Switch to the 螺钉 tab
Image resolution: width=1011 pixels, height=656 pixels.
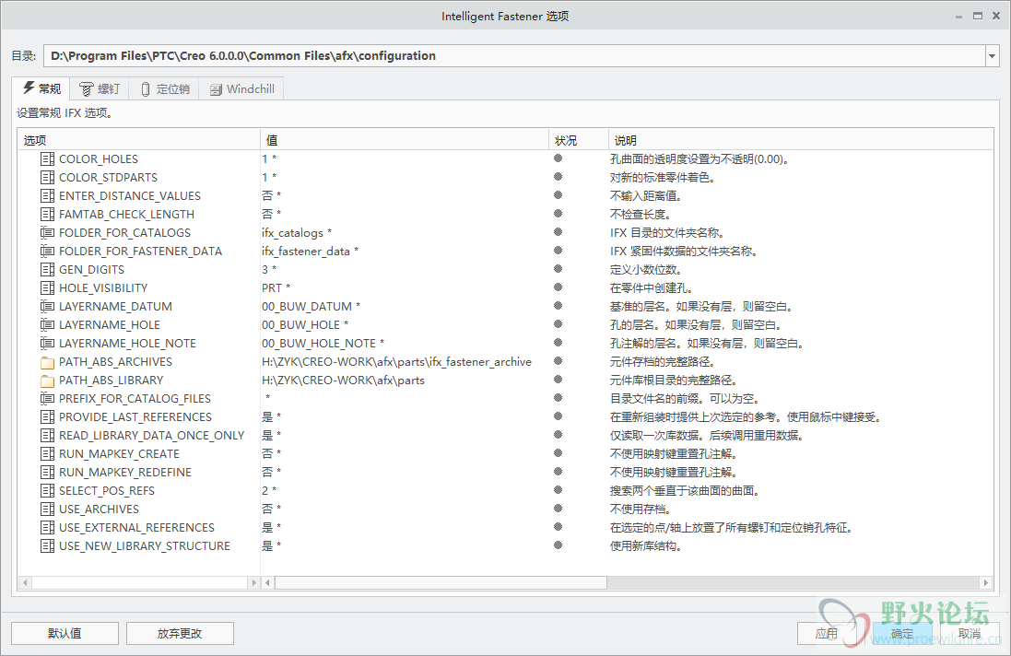point(100,89)
